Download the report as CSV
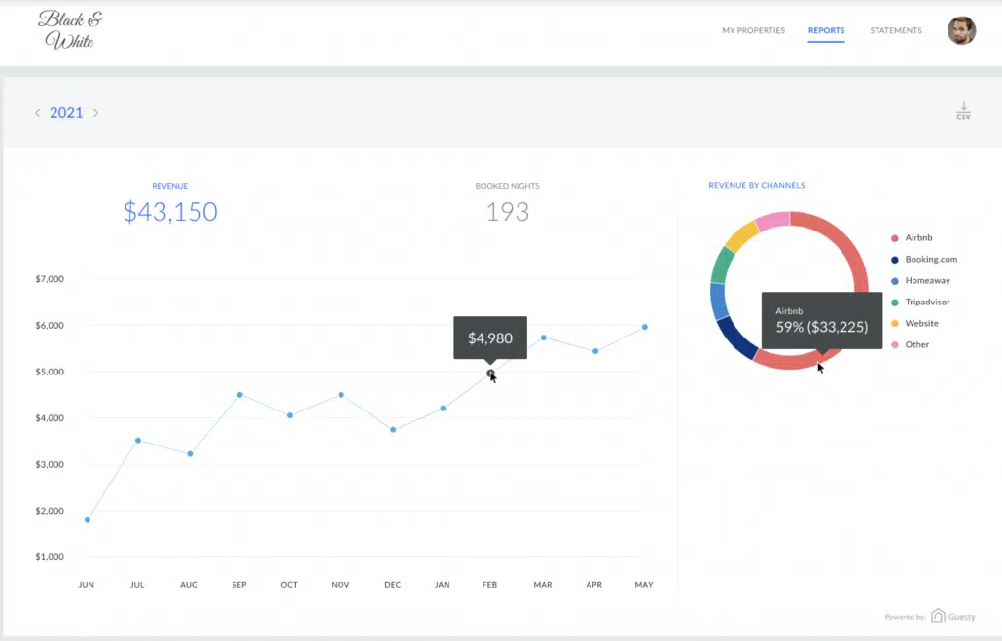This screenshot has width=1002, height=641. pos(963,110)
